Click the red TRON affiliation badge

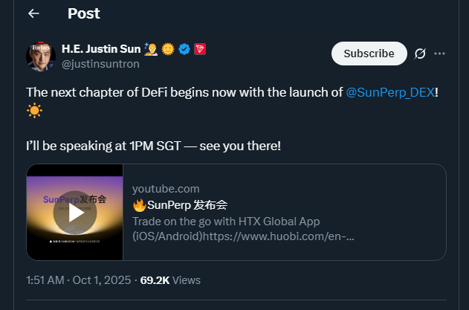click(199, 50)
